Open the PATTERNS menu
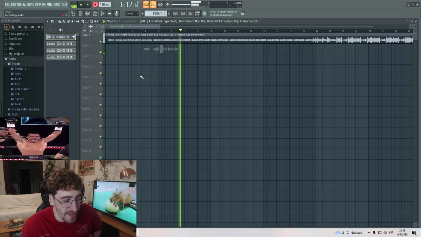421x237 pixels. pyautogui.click(x=28, y=4)
